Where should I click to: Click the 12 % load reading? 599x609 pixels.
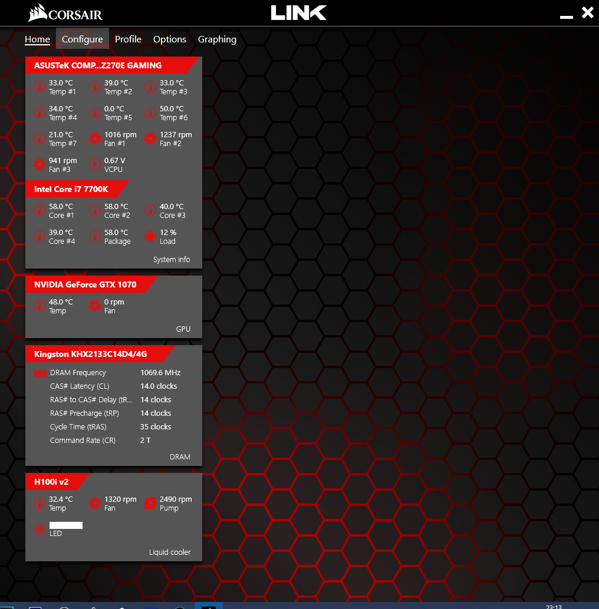point(168,232)
